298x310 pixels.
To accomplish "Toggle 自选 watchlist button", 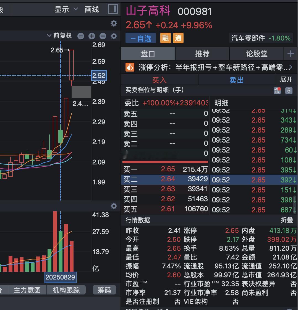I will [x=141, y=38].
